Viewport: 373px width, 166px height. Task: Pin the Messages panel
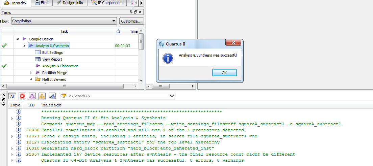[x=4, y=104]
